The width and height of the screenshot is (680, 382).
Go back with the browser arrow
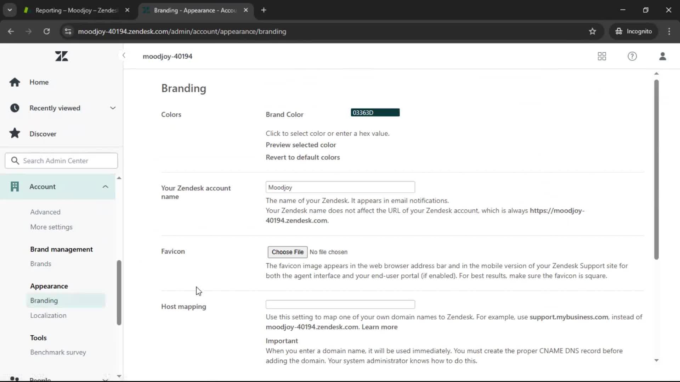(11, 31)
